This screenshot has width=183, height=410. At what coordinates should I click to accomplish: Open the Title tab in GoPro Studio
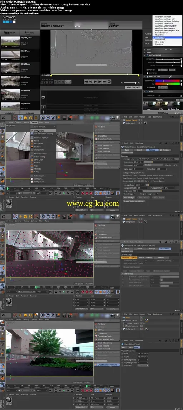pyautogui.click(x=30, y=33)
